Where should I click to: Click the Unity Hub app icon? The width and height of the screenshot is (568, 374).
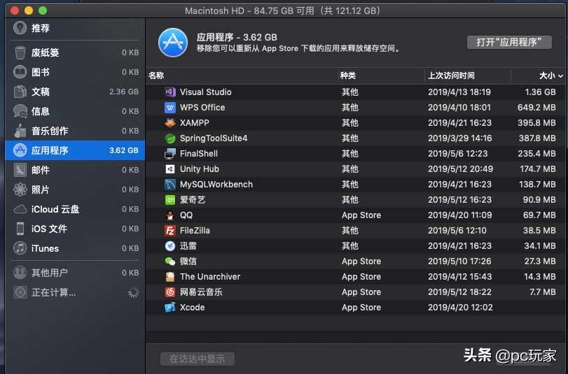point(170,169)
